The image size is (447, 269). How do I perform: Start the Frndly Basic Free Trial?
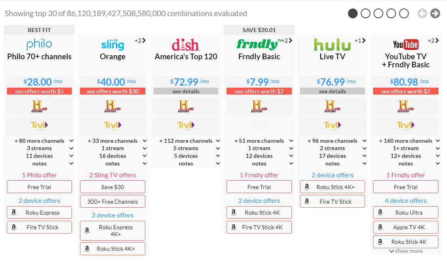259,187
